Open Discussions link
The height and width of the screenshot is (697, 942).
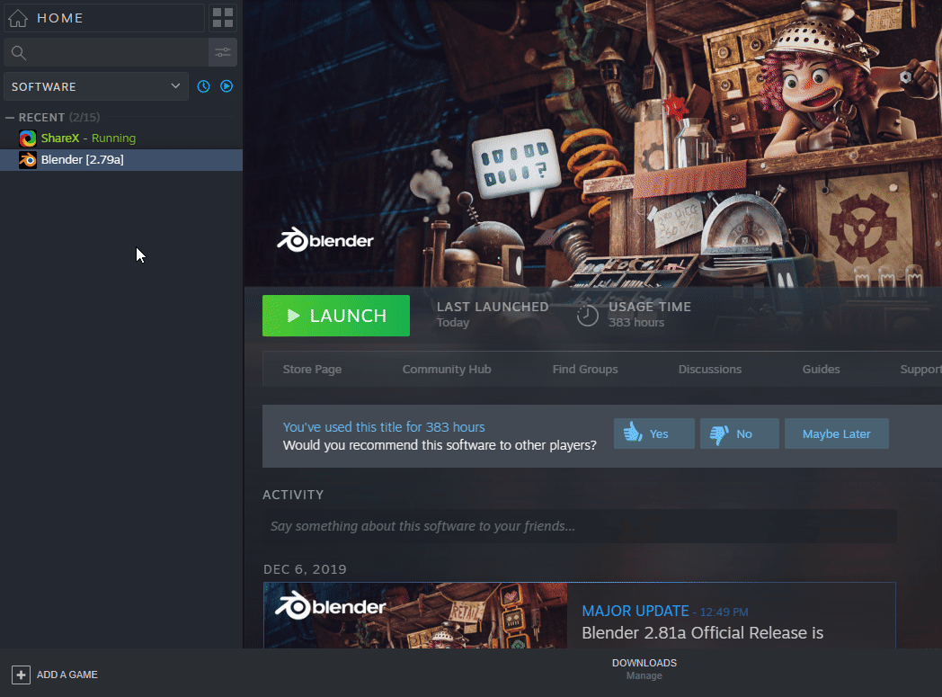[x=709, y=369]
